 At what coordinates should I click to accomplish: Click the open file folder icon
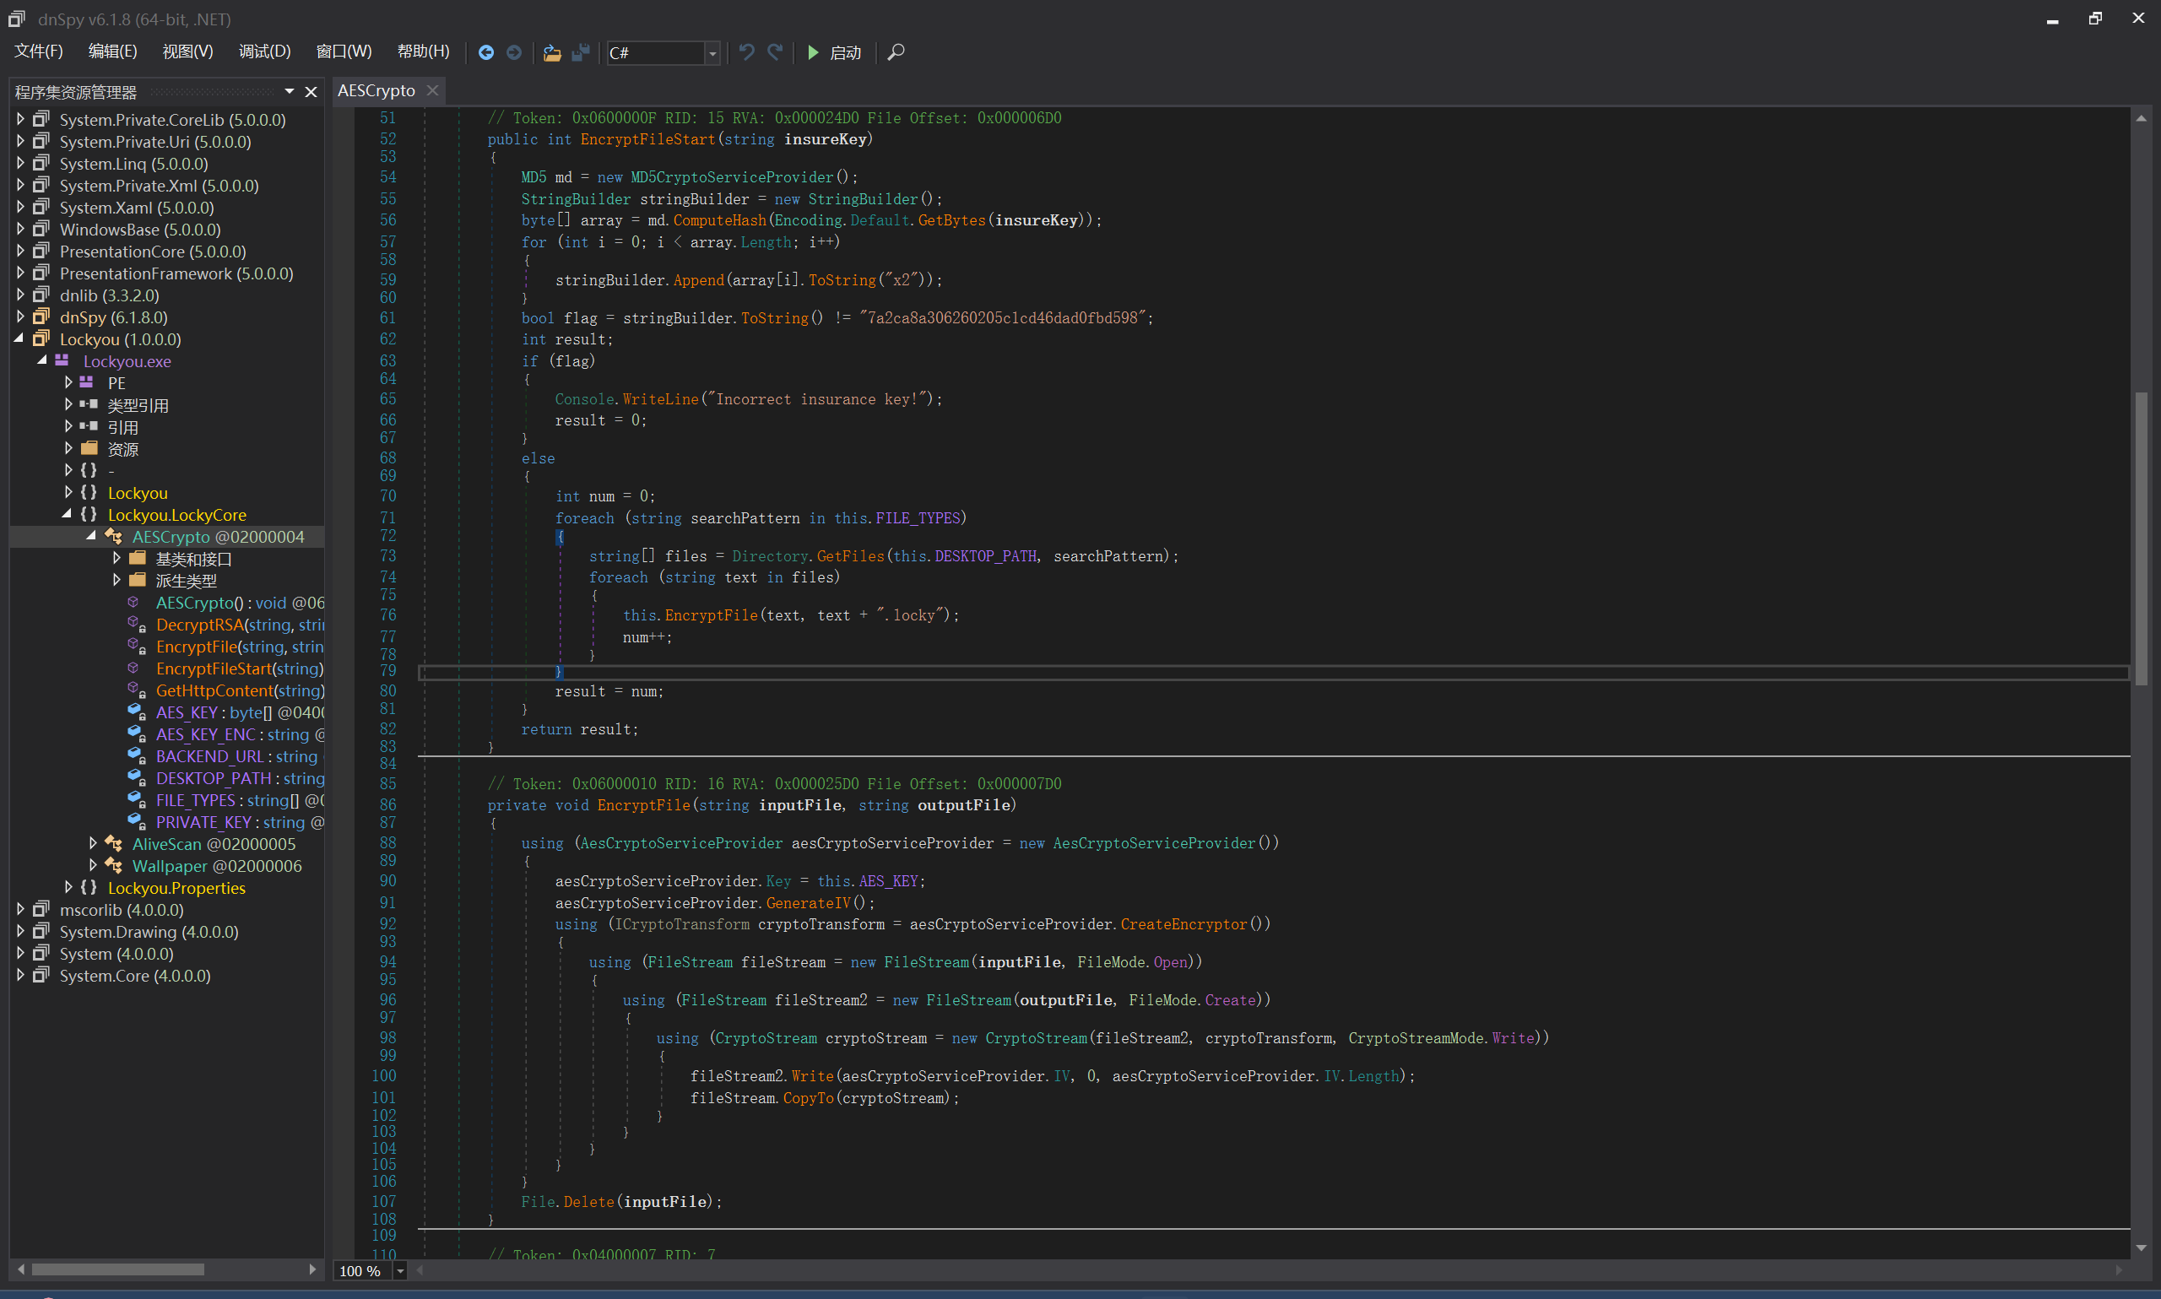click(551, 52)
